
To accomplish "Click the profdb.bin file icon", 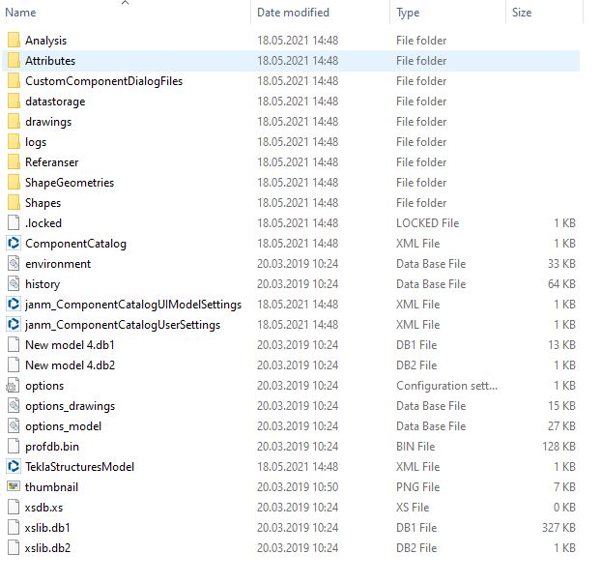I will 14,446.
